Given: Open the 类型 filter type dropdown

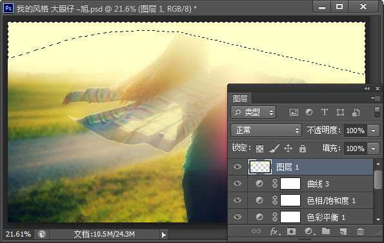Looking at the screenshot, I should (253, 113).
